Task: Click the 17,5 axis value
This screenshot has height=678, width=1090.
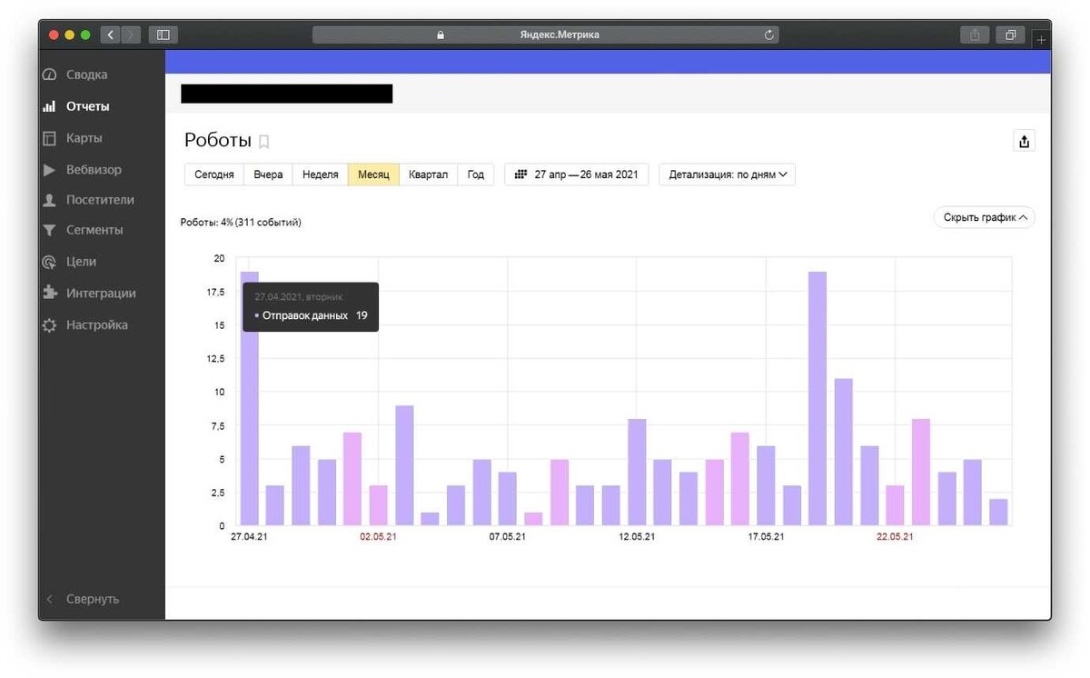Action: coord(215,292)
